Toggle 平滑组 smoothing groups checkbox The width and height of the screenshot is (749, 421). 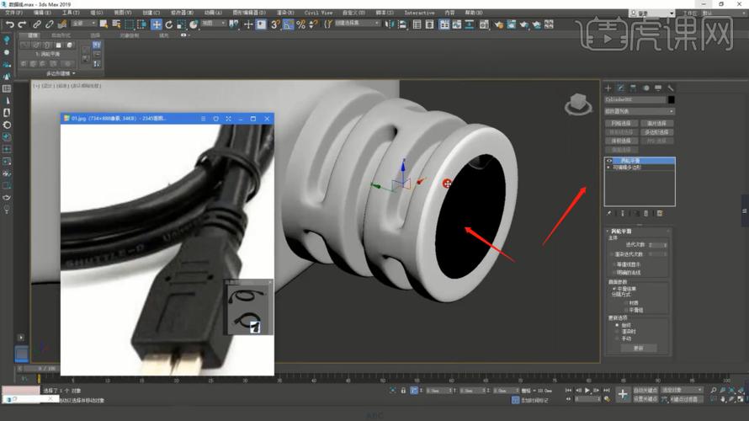click(x=626, y=310)
